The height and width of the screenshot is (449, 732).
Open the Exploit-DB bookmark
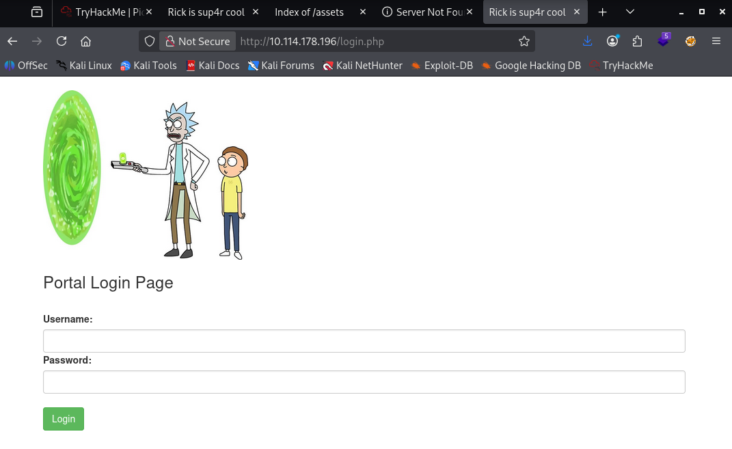point(442,66)
